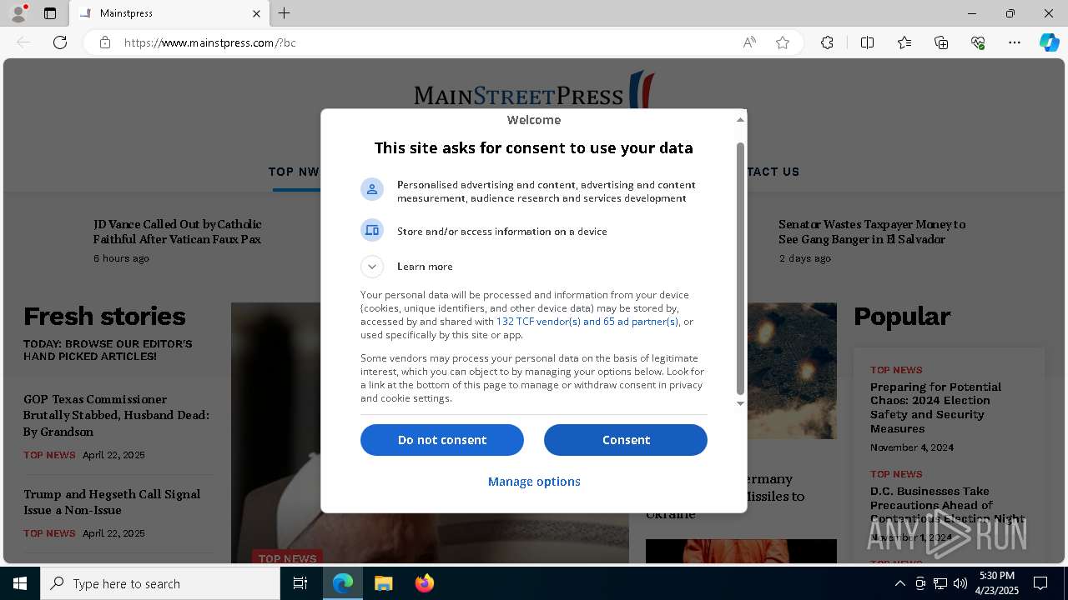
Task: Open the network status tray icon
Action: pos(940,583)
